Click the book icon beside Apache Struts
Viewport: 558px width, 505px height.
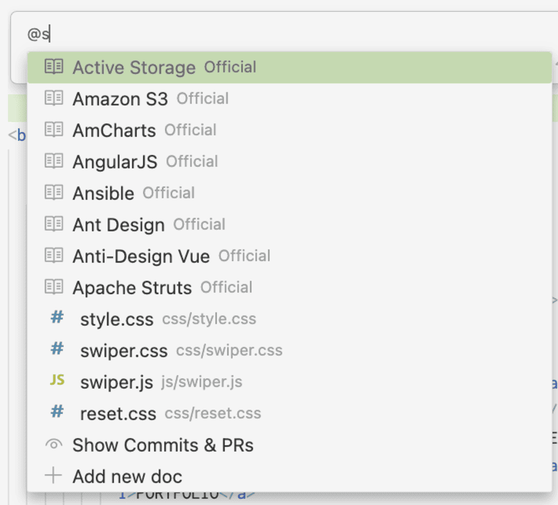(x=54, y=287)
